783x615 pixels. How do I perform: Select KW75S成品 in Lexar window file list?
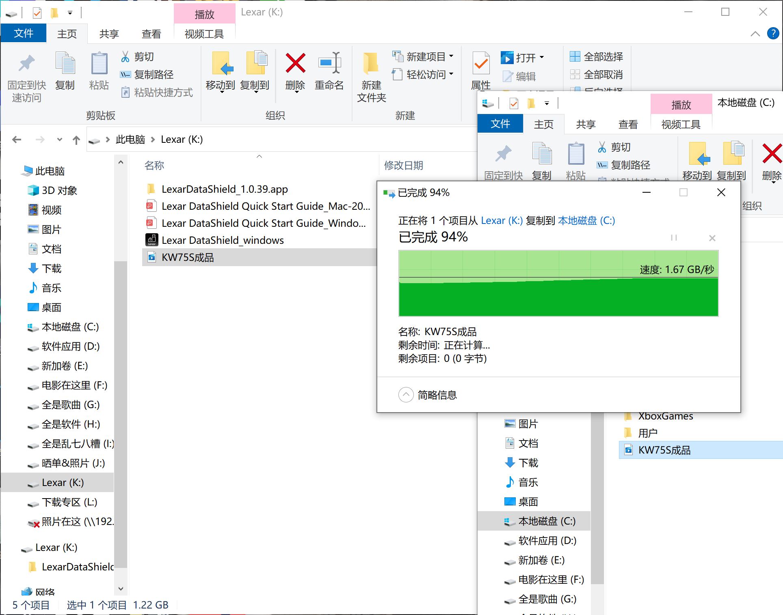coord(260,257)
